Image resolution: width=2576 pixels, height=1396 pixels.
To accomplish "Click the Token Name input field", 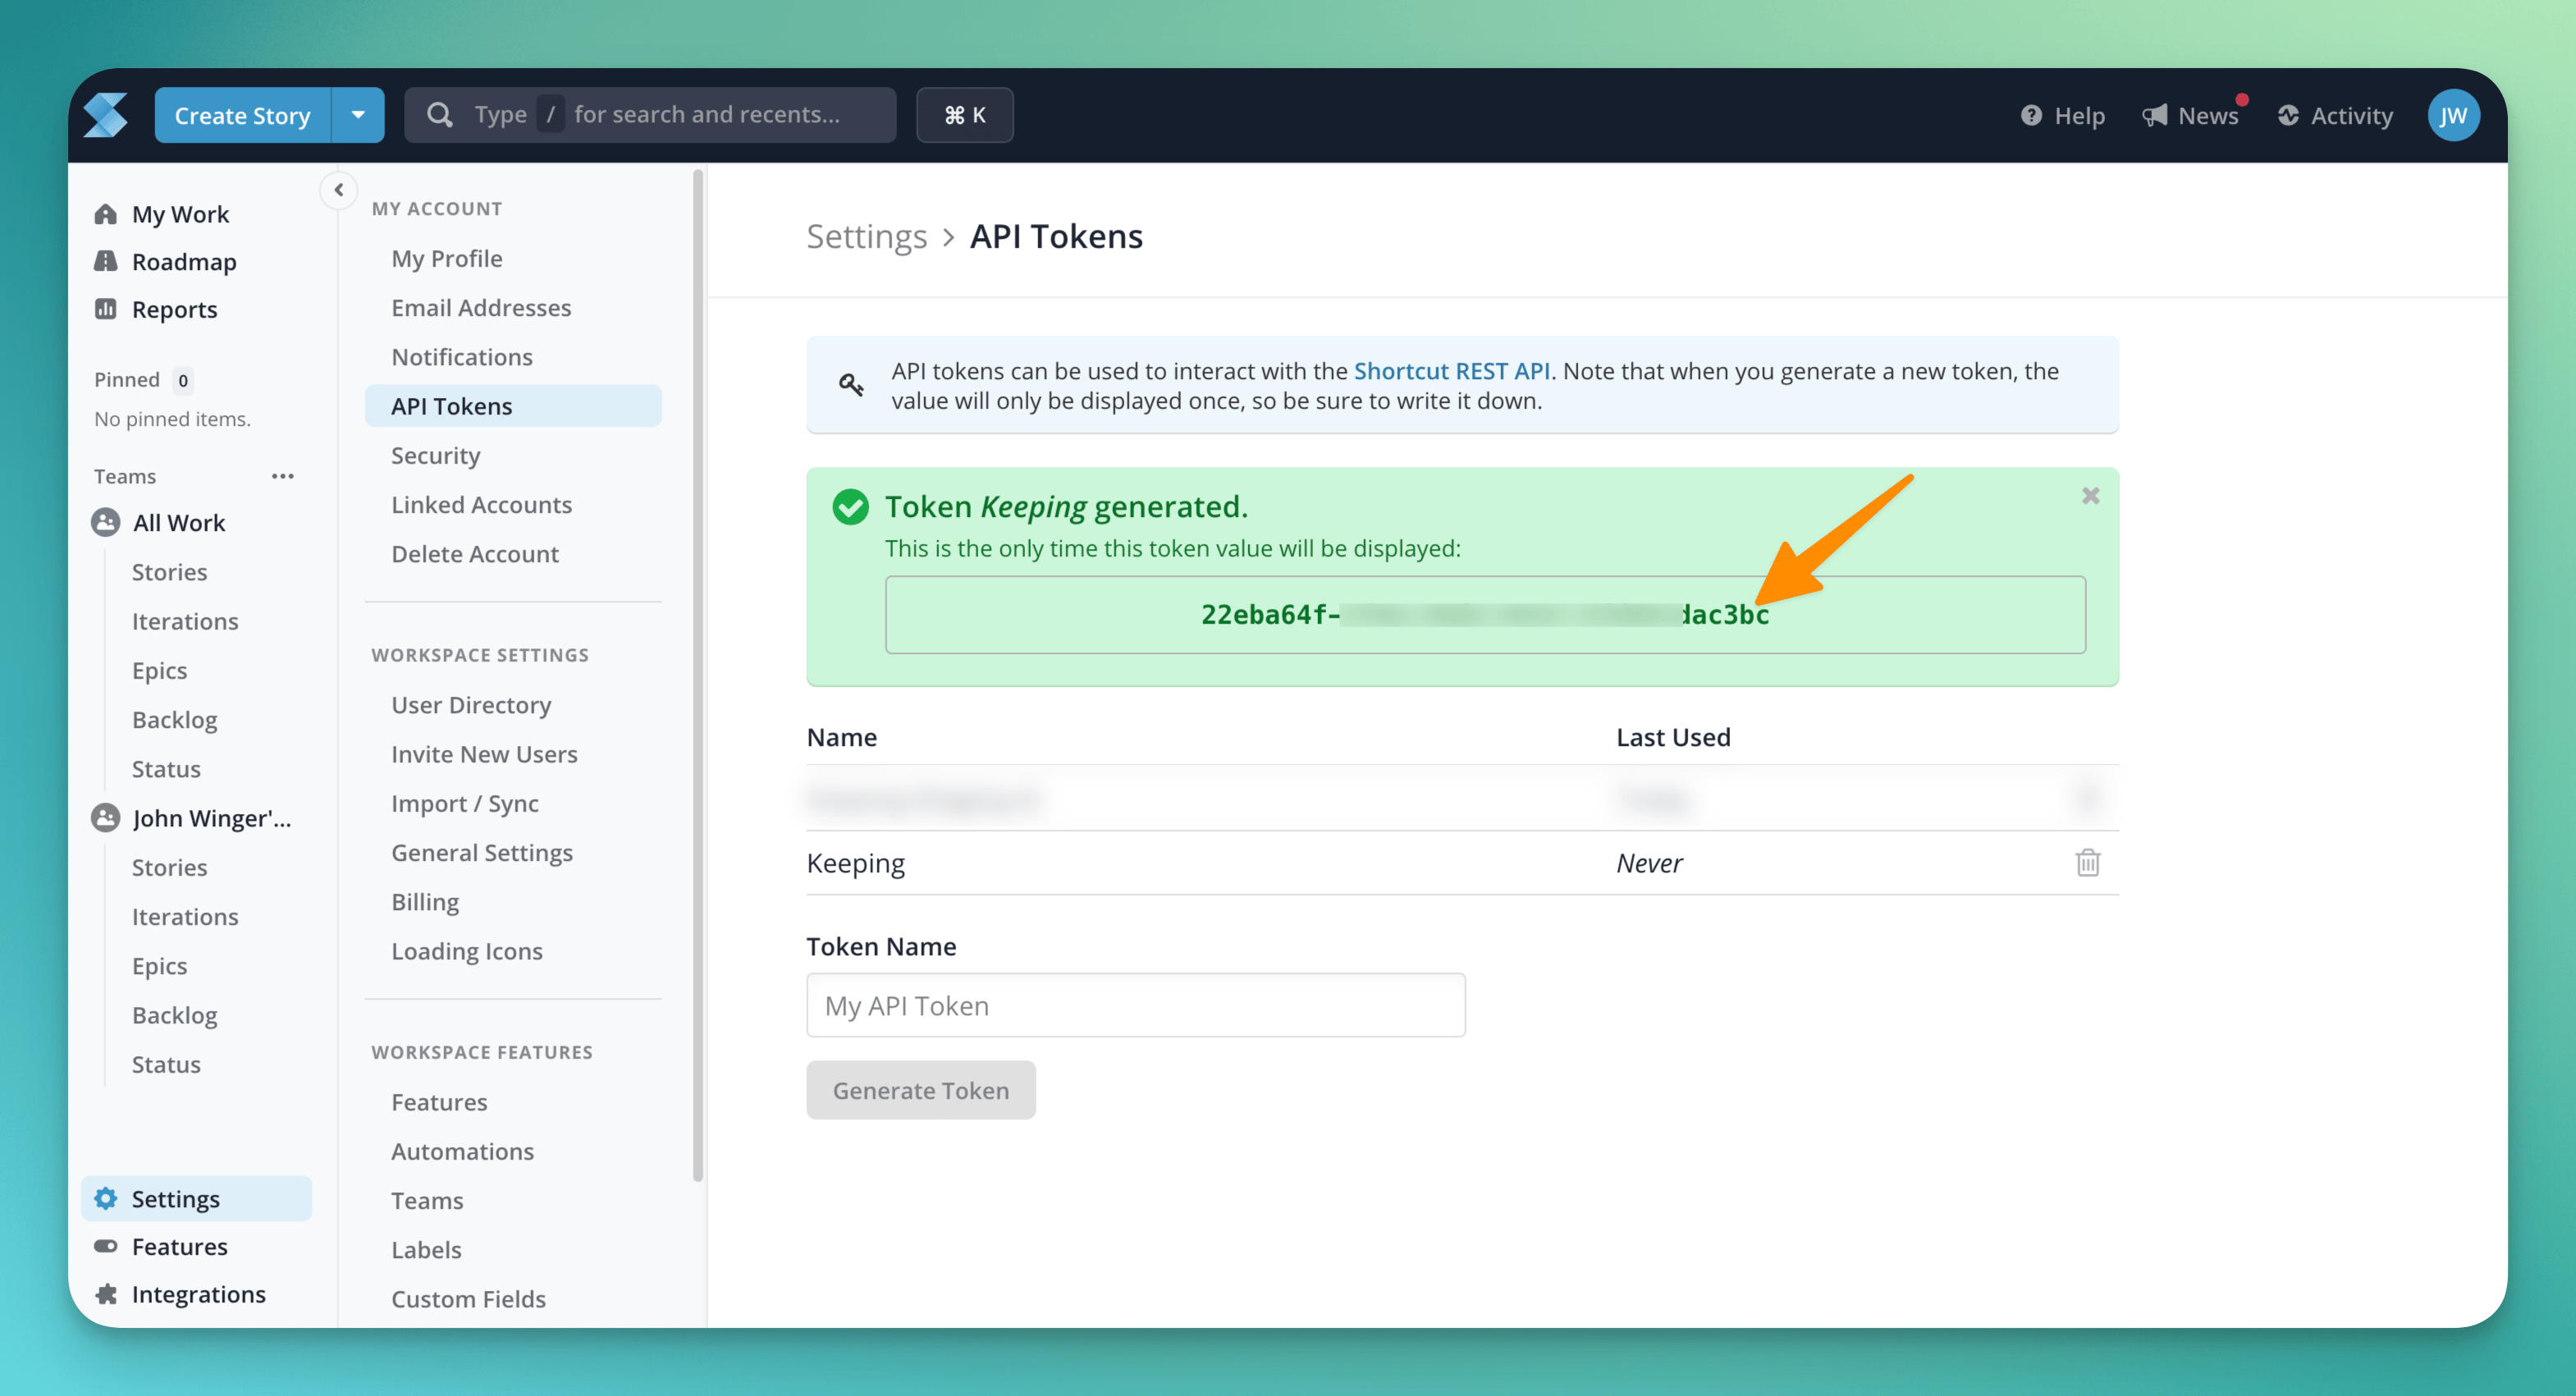I will click(1135, 1005).
